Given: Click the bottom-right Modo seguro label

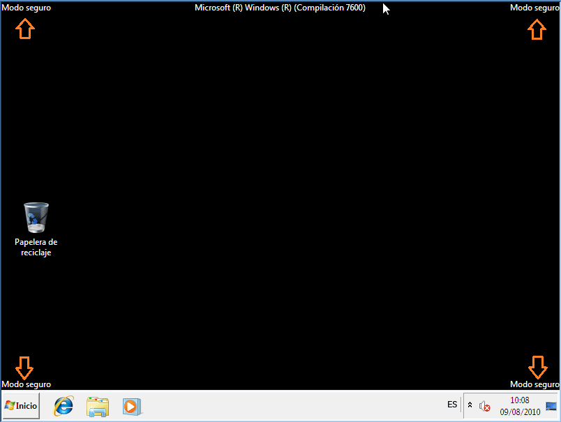Looking at the screenshot, I should pos(534,384).
